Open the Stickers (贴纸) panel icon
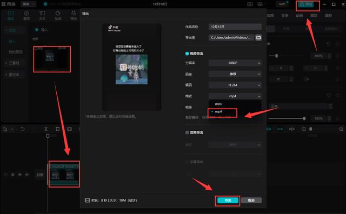This screenshot has width=346, height=214. pyautogui.click(x=58, y=15)
